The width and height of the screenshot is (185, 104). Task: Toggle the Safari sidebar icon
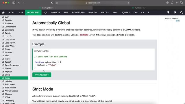point(14,3)
